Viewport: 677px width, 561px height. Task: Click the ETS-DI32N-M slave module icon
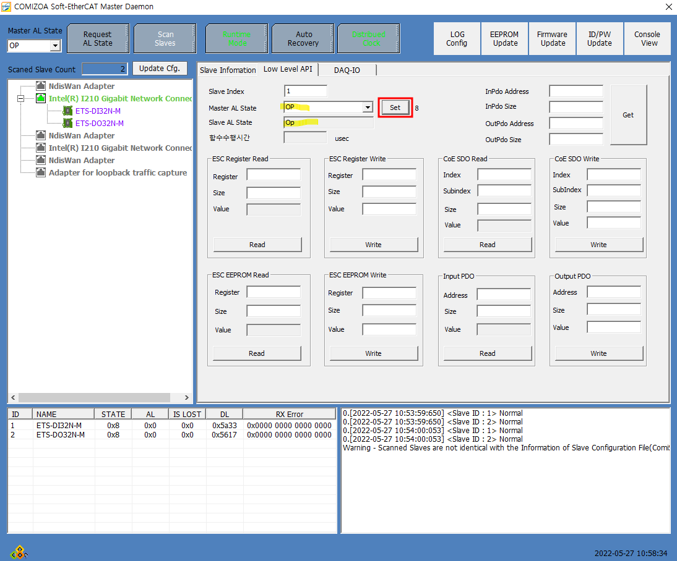click(x=67, y=111)
